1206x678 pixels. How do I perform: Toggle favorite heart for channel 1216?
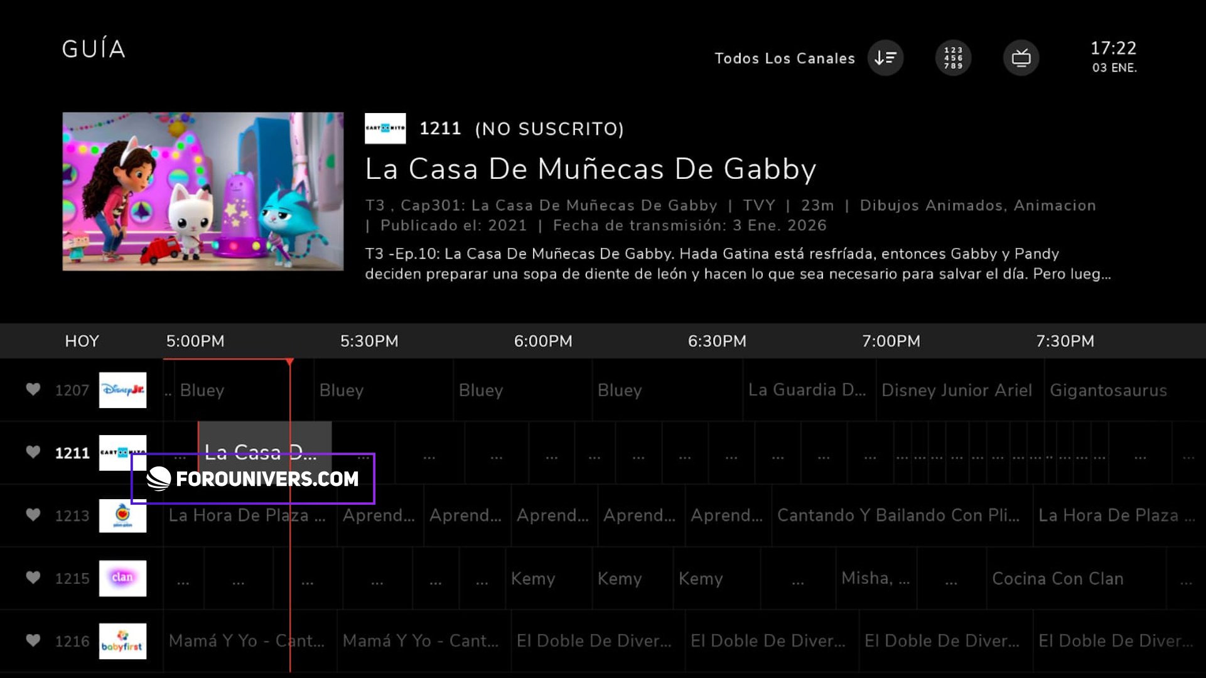pyautogui.click(x=33, y=640)
